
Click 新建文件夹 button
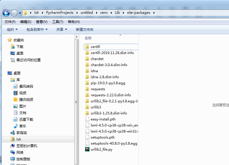(85, 30)
